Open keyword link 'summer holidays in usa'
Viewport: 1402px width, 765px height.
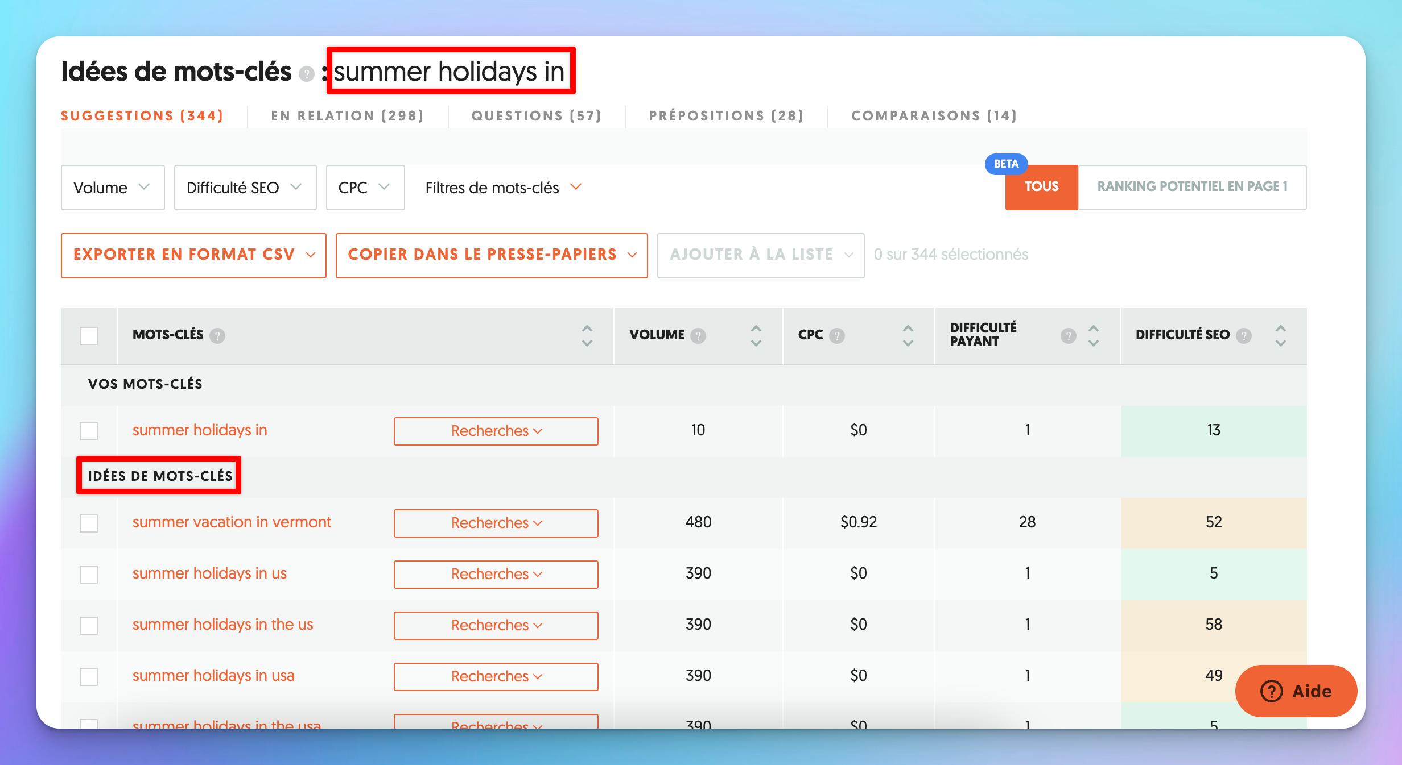(213, 676)
